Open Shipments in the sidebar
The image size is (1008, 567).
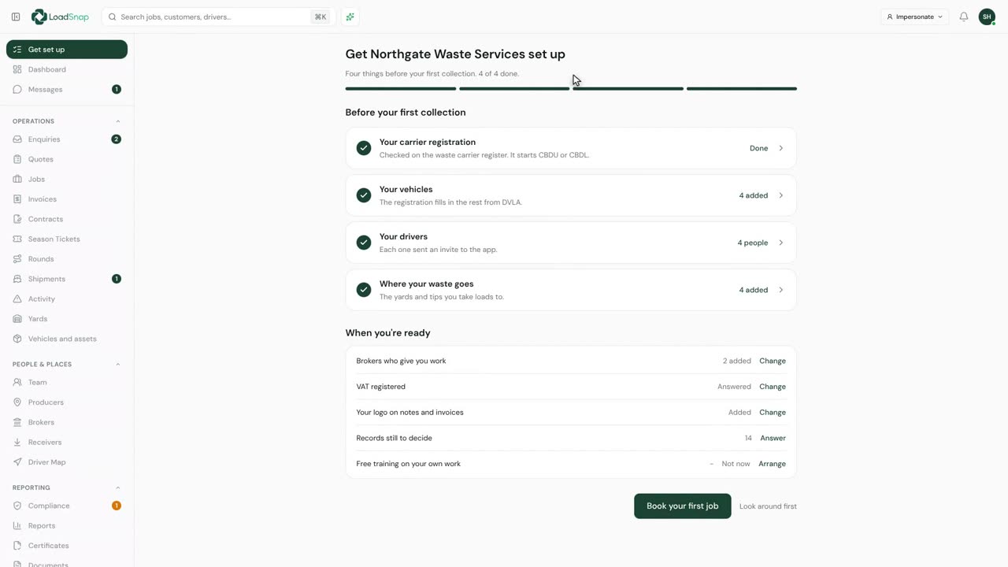click(67, 279)
